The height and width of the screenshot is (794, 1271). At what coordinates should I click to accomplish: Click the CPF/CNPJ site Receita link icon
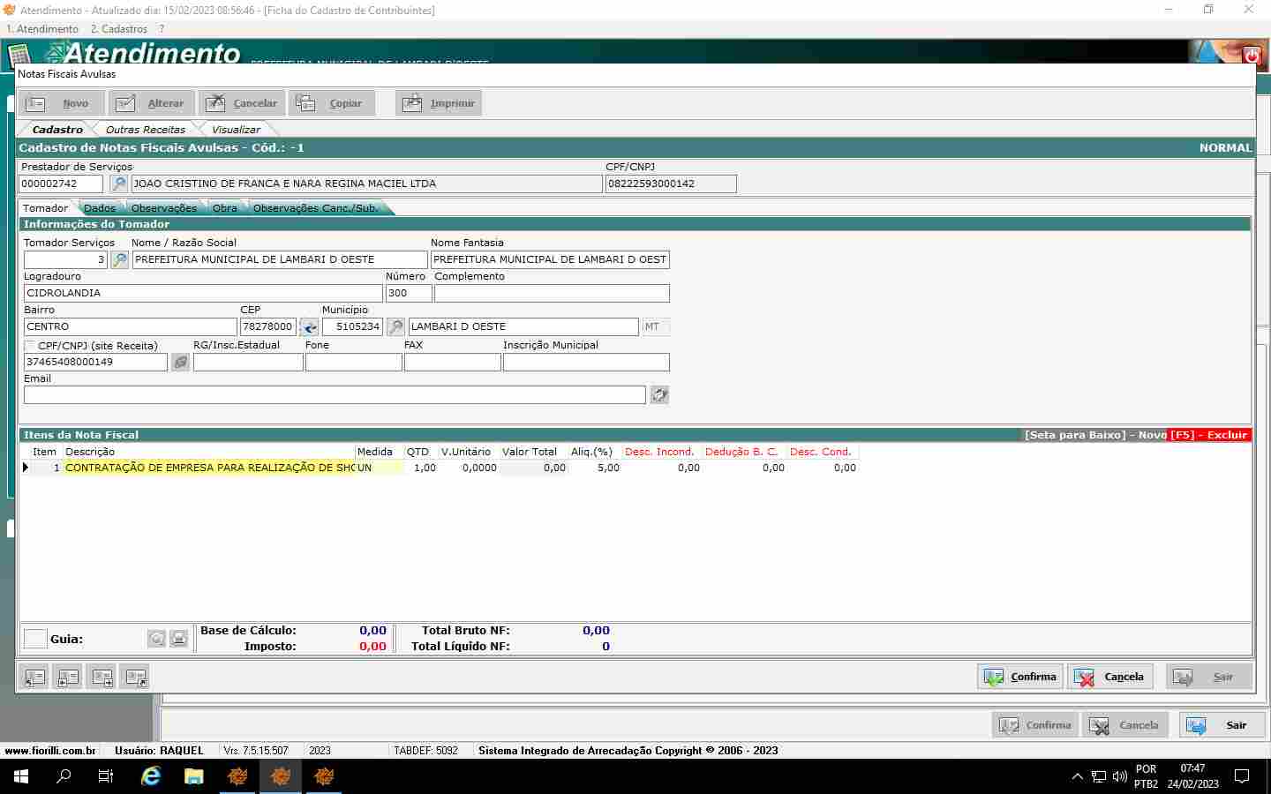click(x=180, y=362)
